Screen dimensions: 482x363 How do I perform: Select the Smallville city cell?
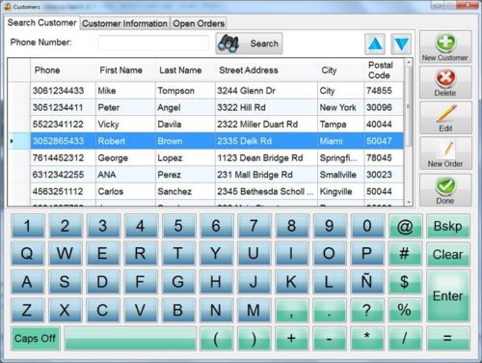tap(340, 175)
